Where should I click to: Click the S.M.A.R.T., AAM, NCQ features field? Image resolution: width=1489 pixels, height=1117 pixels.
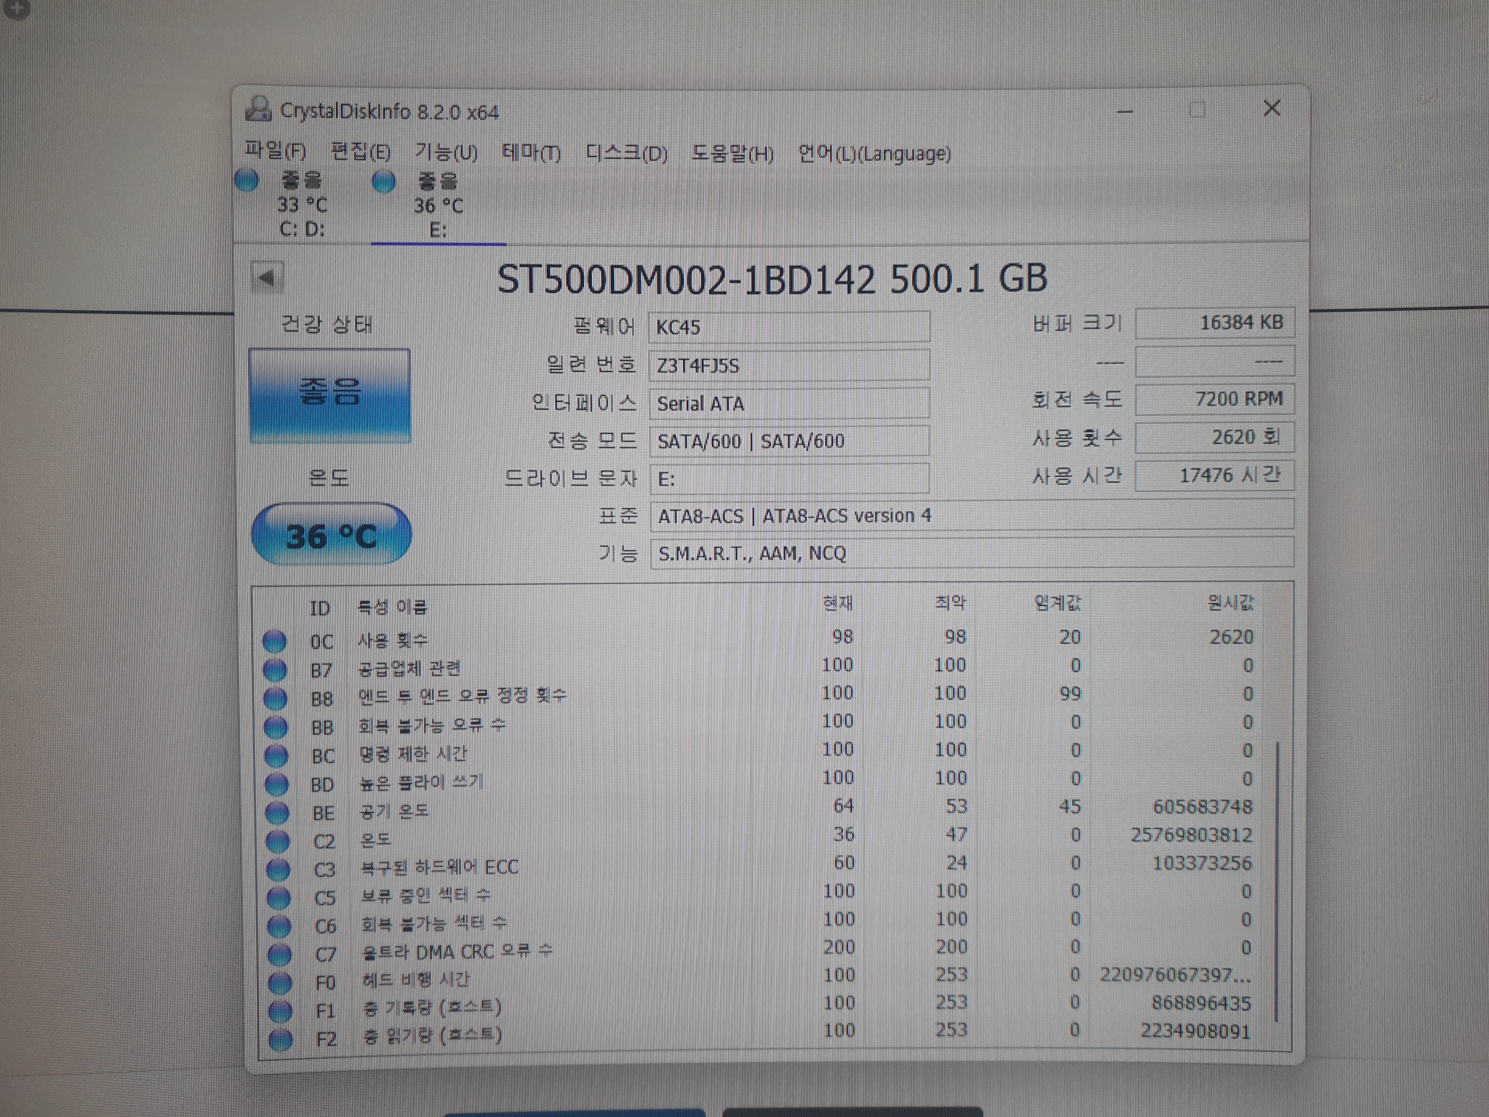click(971, 553)
